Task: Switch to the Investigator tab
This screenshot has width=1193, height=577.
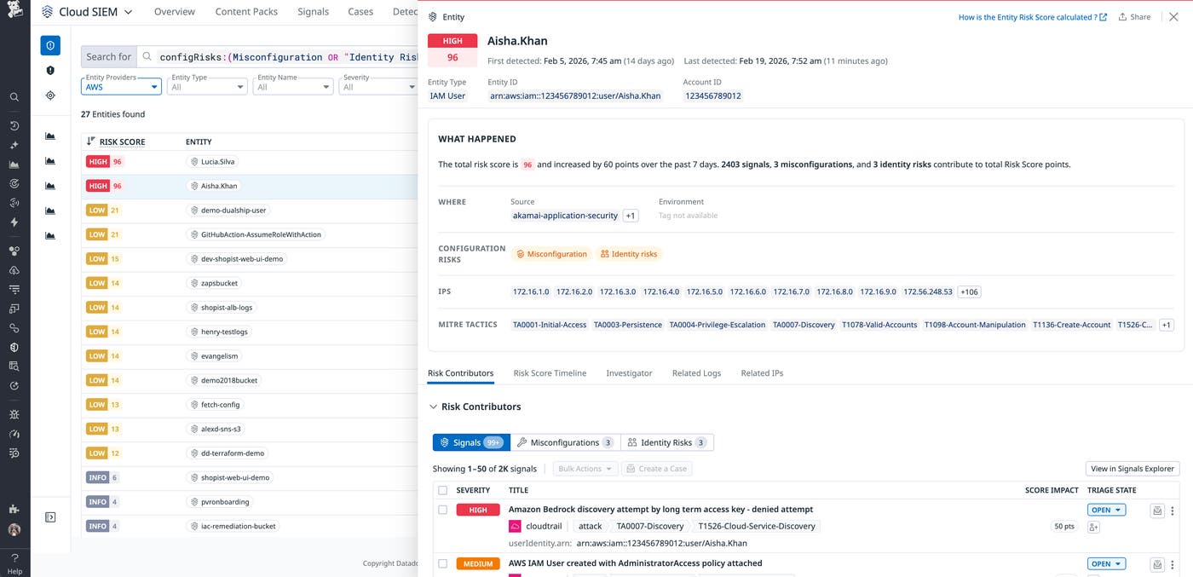Action: pyautogui.click(x=629, y=372)
